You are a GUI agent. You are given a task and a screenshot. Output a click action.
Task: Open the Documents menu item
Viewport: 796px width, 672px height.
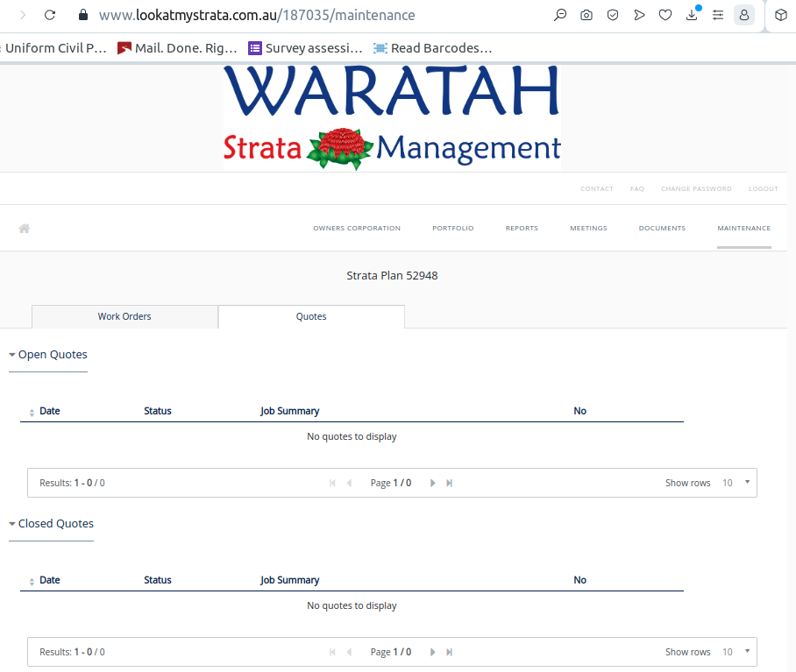[662, 229]
